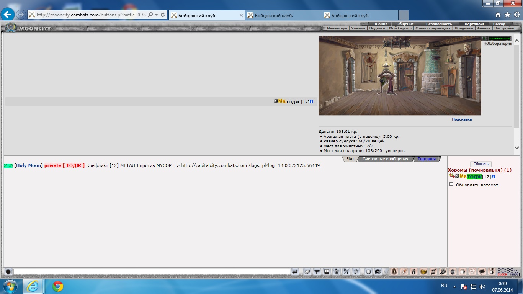The image size is (523, 294).
Task: Click the globe with figure icon
Action: click(x=443, y=271)
